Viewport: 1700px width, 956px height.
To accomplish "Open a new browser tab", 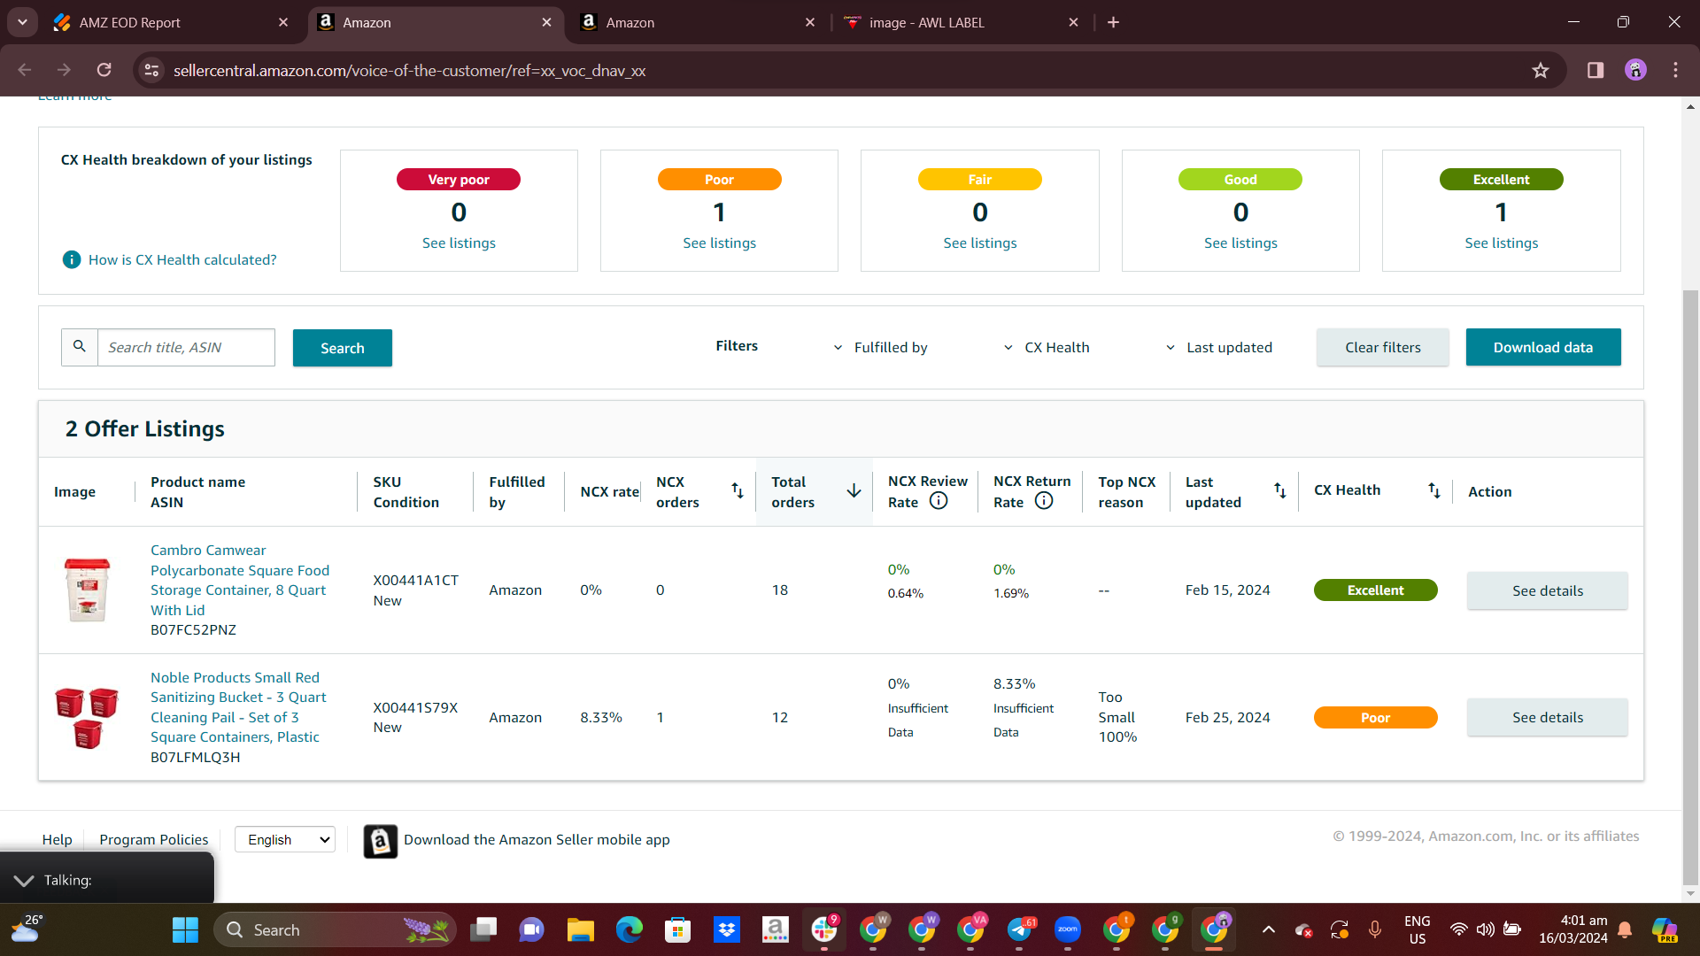I will [1113, 22].
